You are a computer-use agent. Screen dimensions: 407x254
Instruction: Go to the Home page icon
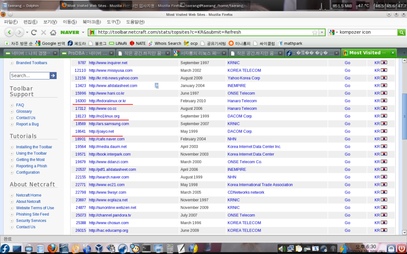click(x=53, y=33)
